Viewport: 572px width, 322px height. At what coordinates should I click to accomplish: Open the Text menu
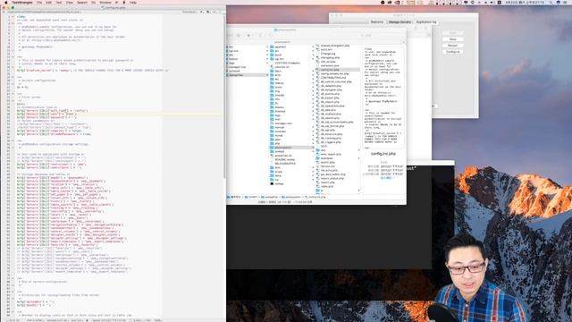coord(59,2)
